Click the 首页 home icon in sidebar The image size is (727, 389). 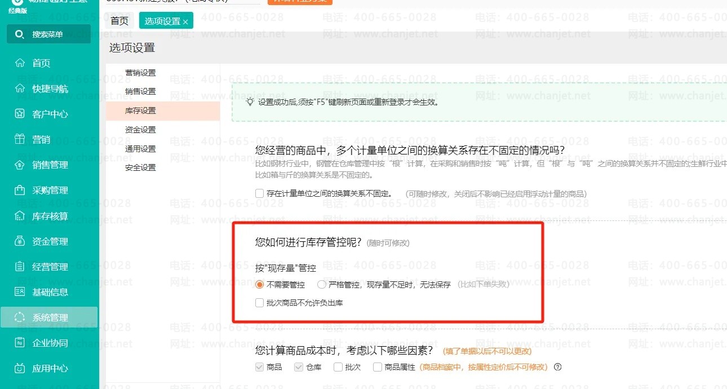[20, 63]
